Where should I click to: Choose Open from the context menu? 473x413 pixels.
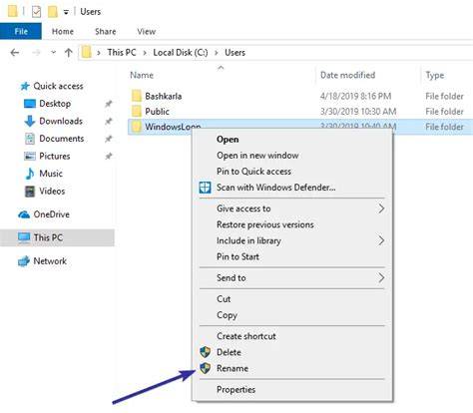(228, 139)
